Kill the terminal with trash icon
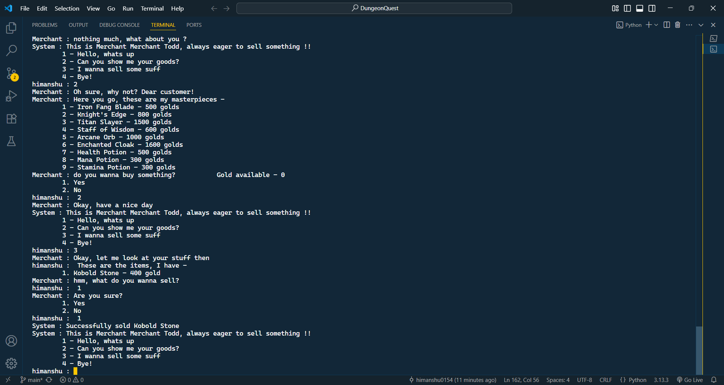Image resolution: width=724 pixels, height=385 pixels. (678, 25)
